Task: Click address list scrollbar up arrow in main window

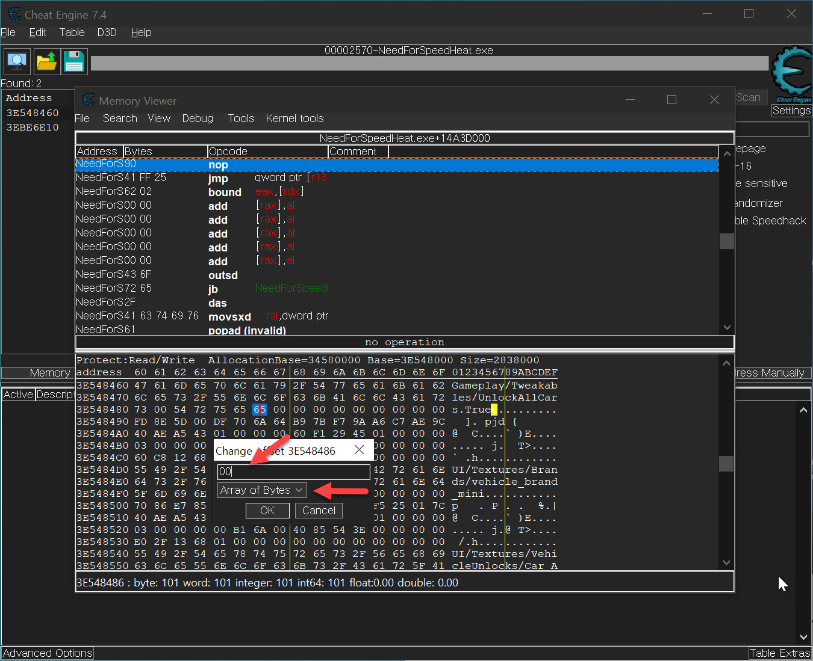Action: [803, 410]
